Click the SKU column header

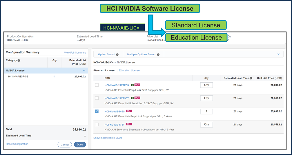click(107, 78)
